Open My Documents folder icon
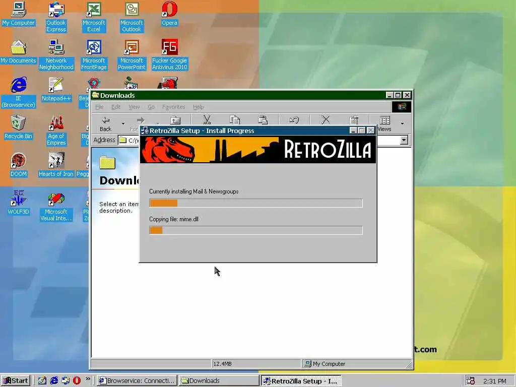Screen dimensions: 516x387 pos(18,52)
